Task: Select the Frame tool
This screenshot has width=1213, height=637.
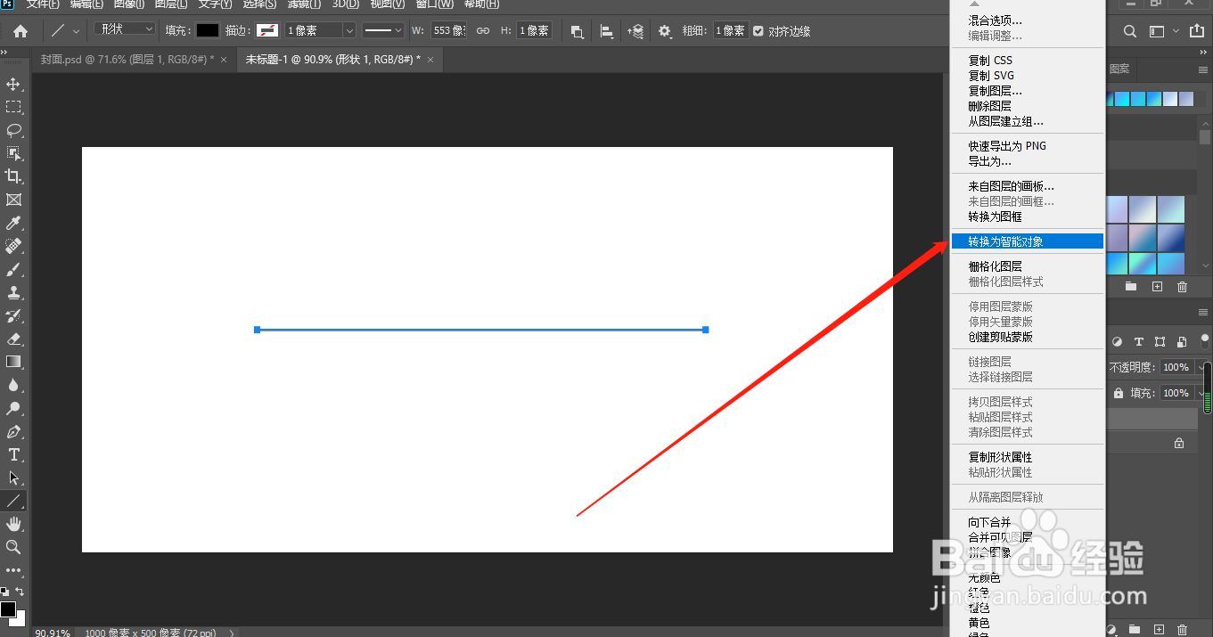Action: pos(13,200)
